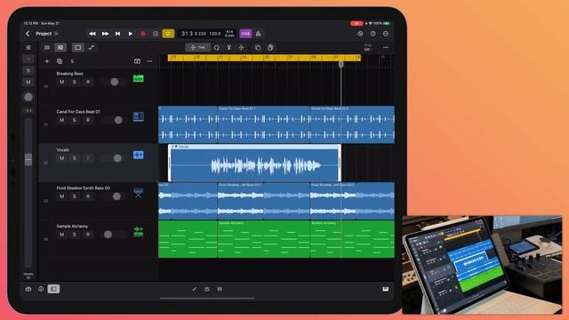
Task: Click the capture recording button
Action: click(156, 34)
